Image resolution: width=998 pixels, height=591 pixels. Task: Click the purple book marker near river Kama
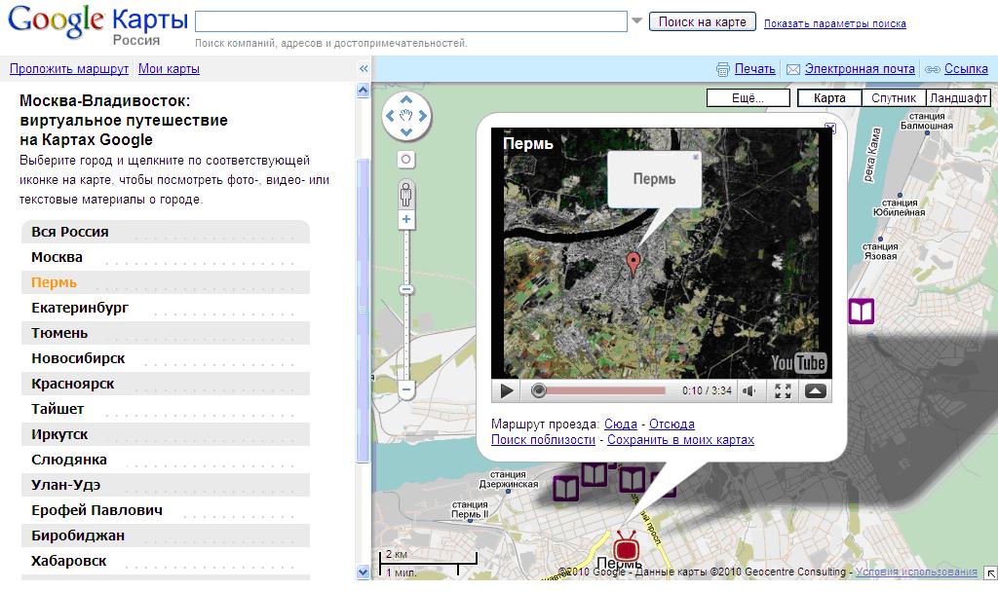[861, 312]
